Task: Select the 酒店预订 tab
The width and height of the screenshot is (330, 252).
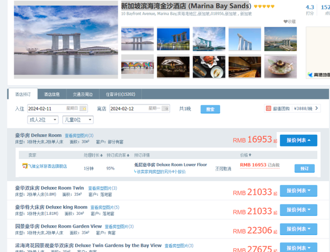Action: [23, 94]
